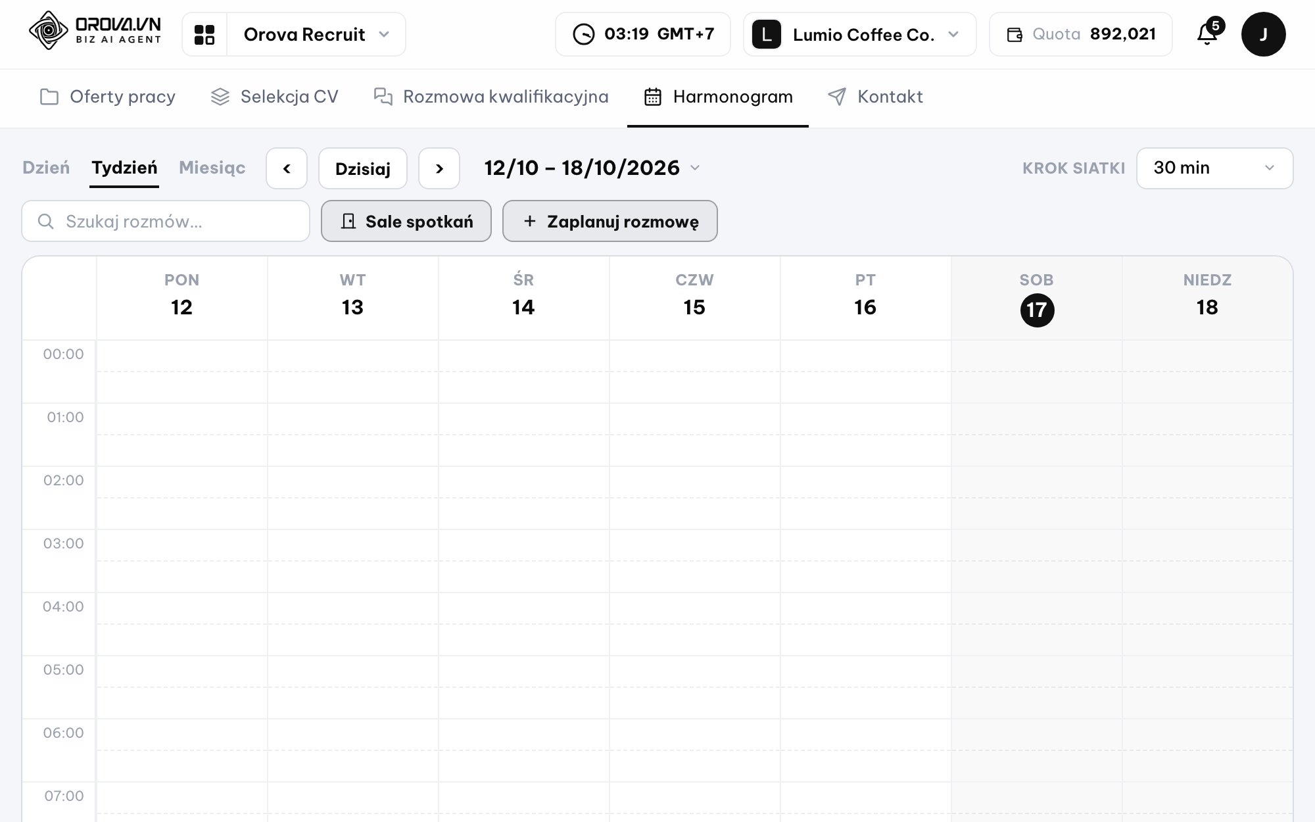Image resolution: width=1315 pixels, height=822 pixels.
Task: Click the Zaplanuj rozmowę button
Action: pyautogui.click(x=610, y=221)
